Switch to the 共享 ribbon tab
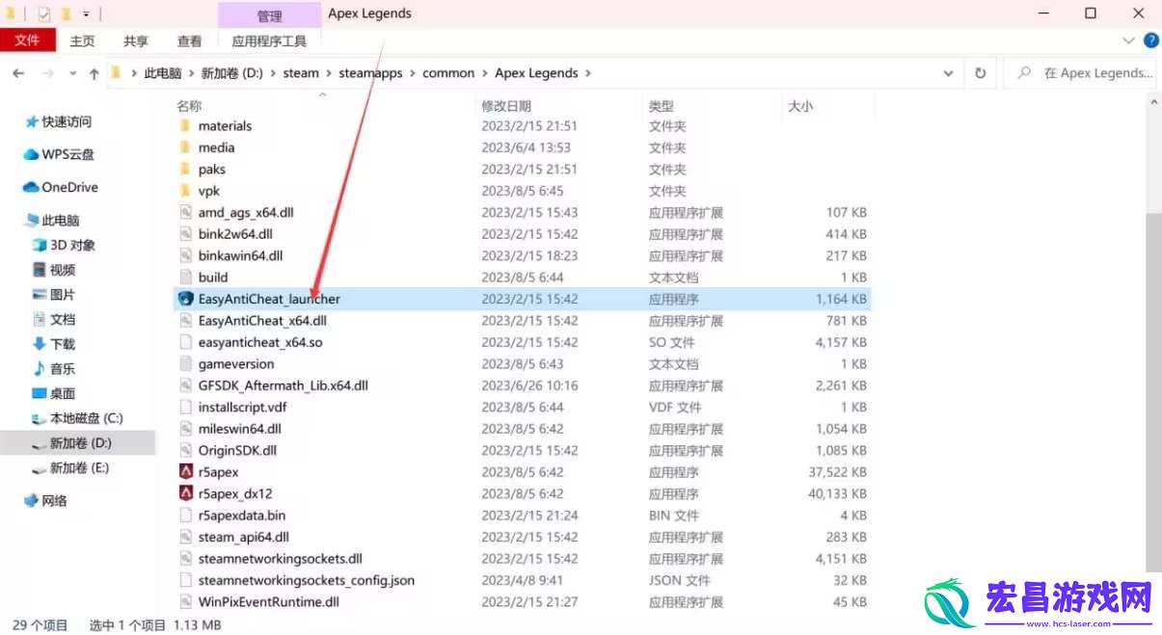This screenshot has width=1162, height=635. 136,41
